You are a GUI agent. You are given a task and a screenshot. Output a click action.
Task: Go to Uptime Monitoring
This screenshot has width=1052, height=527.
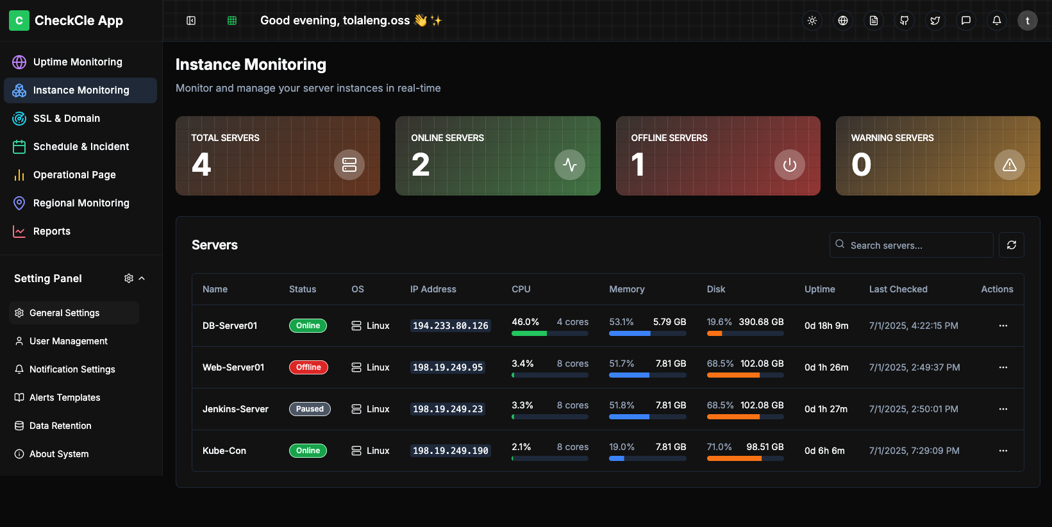[78, 62]
